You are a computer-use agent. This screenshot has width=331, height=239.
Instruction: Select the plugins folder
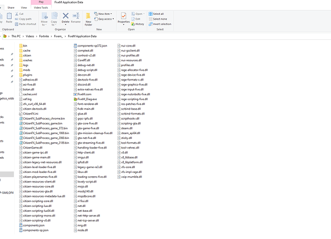click(25, 75)
